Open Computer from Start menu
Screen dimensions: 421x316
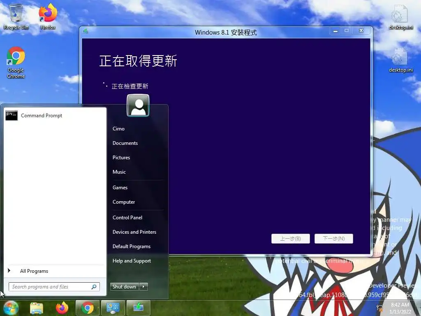coord(124,202)
